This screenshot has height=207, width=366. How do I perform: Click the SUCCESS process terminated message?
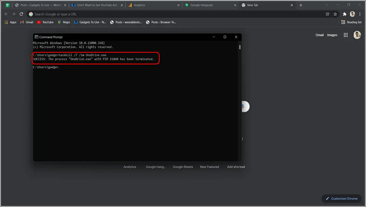93,59
